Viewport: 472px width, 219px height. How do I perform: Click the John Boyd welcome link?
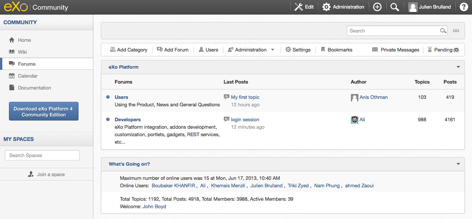tap(154, 206)
